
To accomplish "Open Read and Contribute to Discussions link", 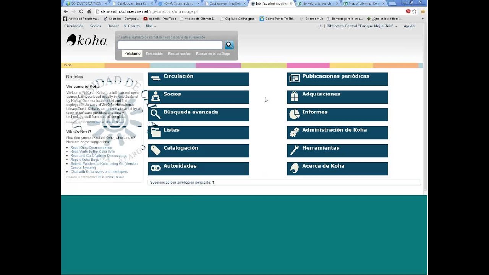I will [x=98, y=156].
